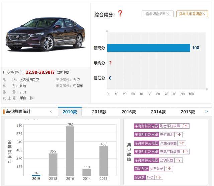The height and width of the screenshot is (186, 214).
Task: Click the 车身附件及电器 label beside 车灯进水
Action: (x=146, y=135)
